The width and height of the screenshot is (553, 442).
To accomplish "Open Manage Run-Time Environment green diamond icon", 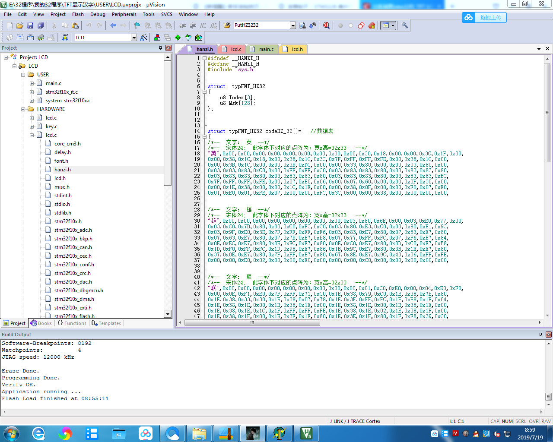I will (178, 38).
